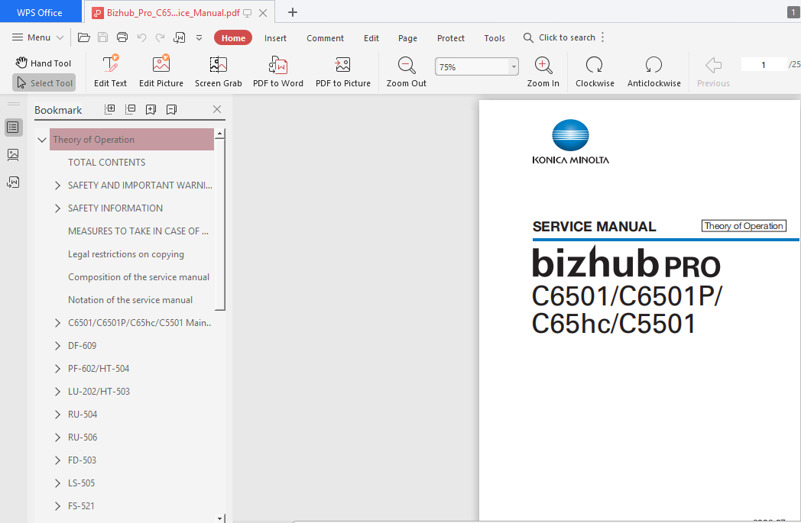Viewport: 801px width, 523px height.
Task: Zoom In the page
Action: (x=543, y=72)
